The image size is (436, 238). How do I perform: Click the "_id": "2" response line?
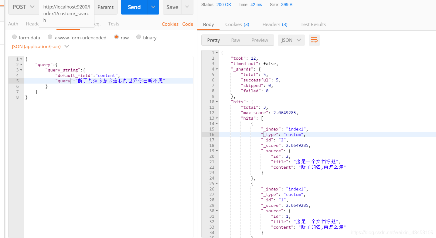[x=274, y=140]
